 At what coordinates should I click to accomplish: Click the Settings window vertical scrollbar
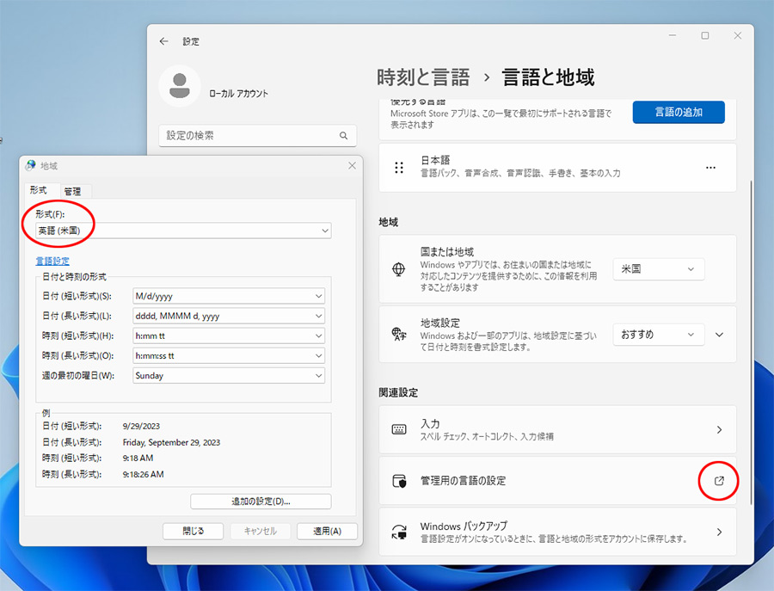coord(751,342)
